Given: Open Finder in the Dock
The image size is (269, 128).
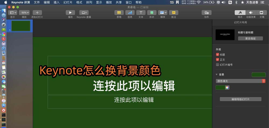Looking at the screenshot, I should pos(3,11).
